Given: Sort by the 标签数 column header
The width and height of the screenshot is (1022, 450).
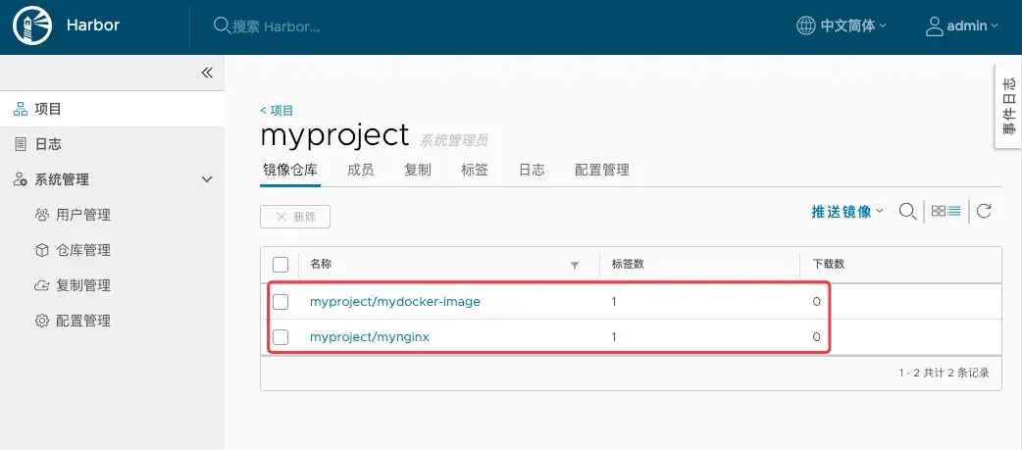Looking at the screenshot, I should click(x=629, y=264).
